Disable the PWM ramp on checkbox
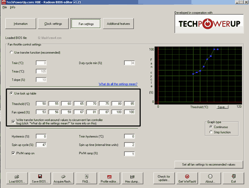Viewport: 249px width, 188px height. (13, 153)
